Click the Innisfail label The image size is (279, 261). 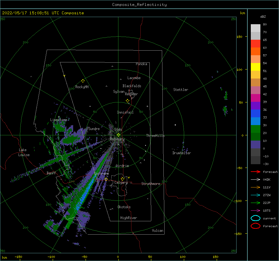(125, 112)
